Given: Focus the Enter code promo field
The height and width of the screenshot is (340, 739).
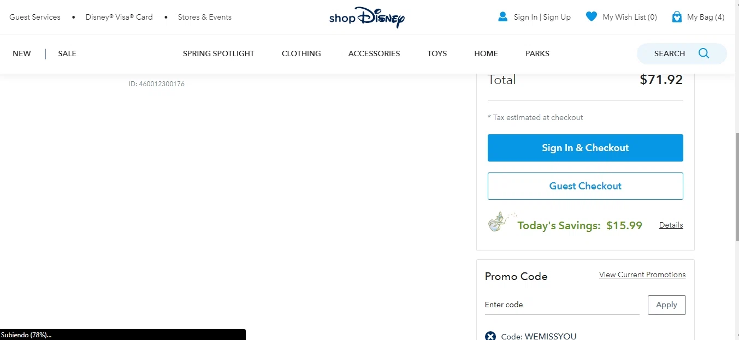Looking at the screenshot, I should [562, 305].
